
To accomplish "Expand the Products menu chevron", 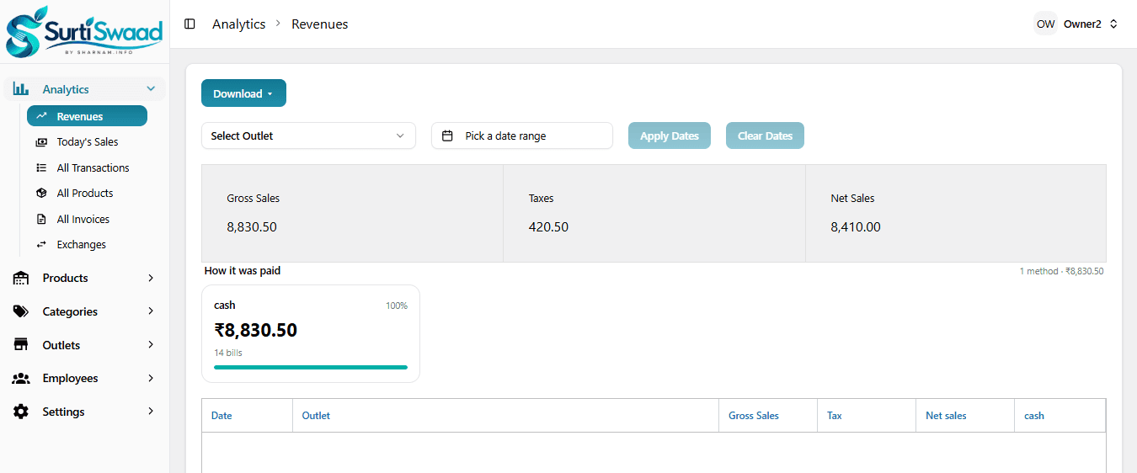I will pyautogui.click(x=151, y=278).
